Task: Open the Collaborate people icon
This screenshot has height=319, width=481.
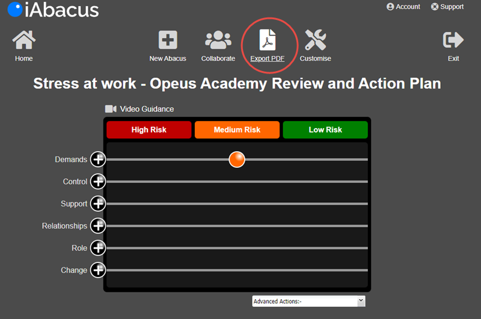Action: tap(218, 40)
